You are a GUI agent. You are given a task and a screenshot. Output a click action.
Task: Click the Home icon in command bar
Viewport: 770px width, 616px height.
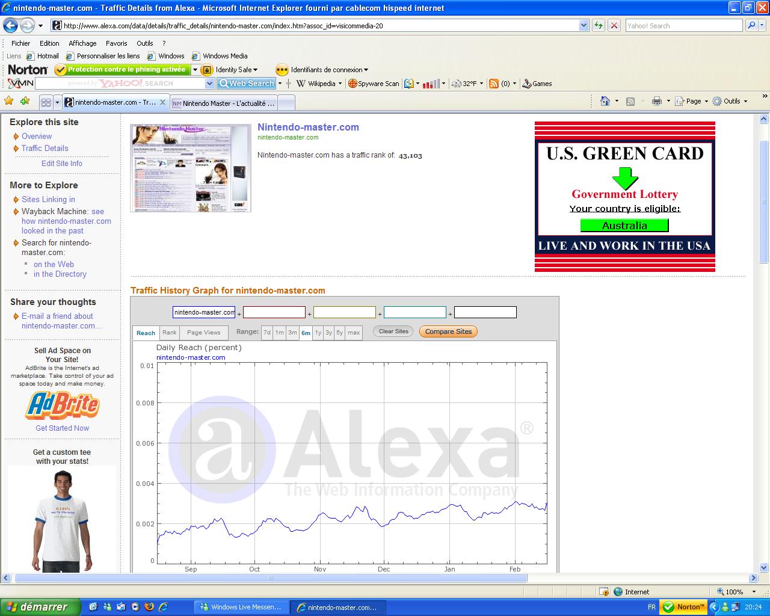coord(605,101)
